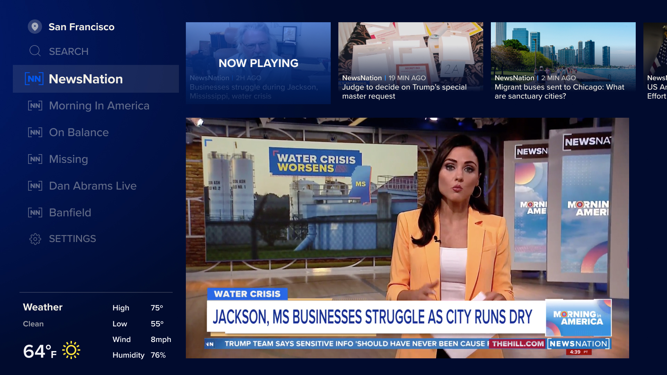Image resolution: width=667 pixels, height=375 pixels.
Task: Open SETTINGS from the sidebar
Action: tap(72, 239)
